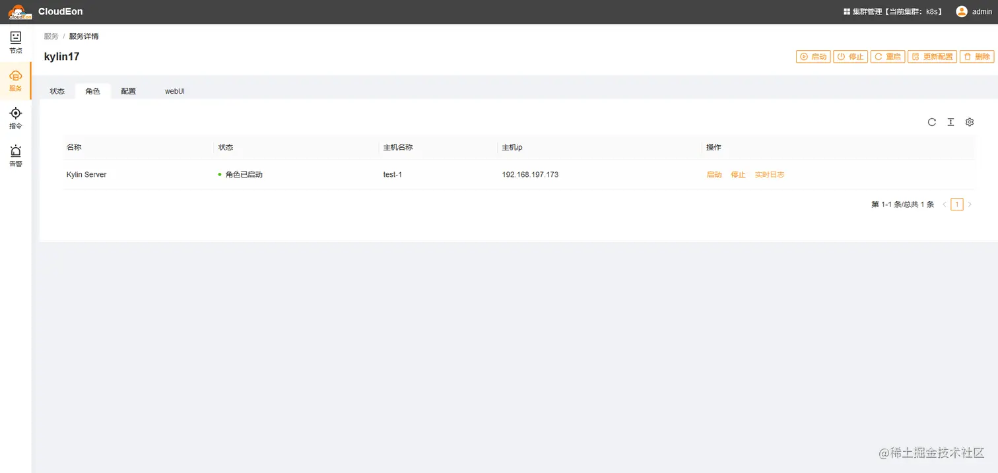This screenshot has height=473, width=998.
Task: Click the 名称 column header
Action: click(x=74, y=147)
